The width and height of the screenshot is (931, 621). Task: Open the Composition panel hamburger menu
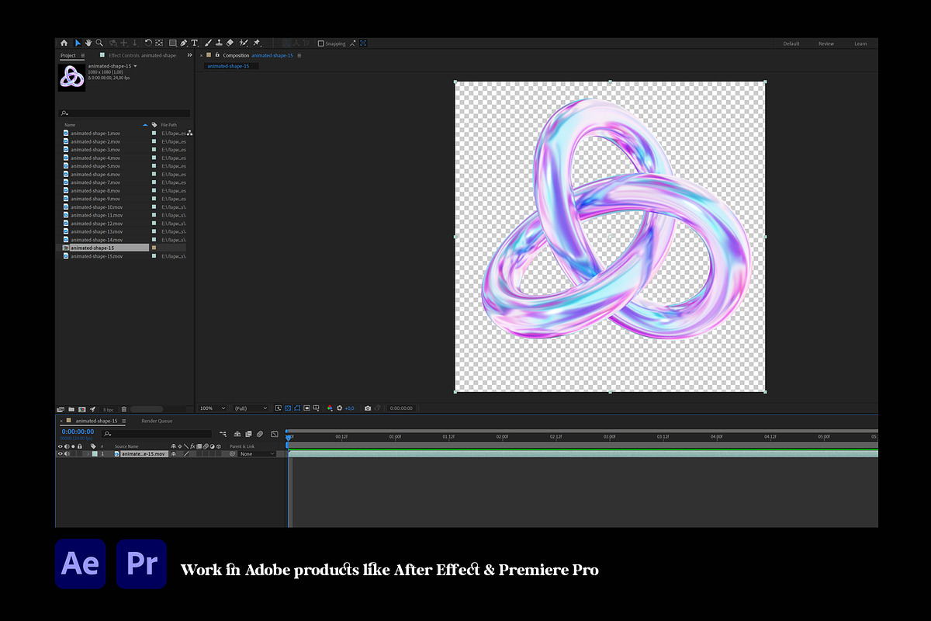(x=299, y=56)
